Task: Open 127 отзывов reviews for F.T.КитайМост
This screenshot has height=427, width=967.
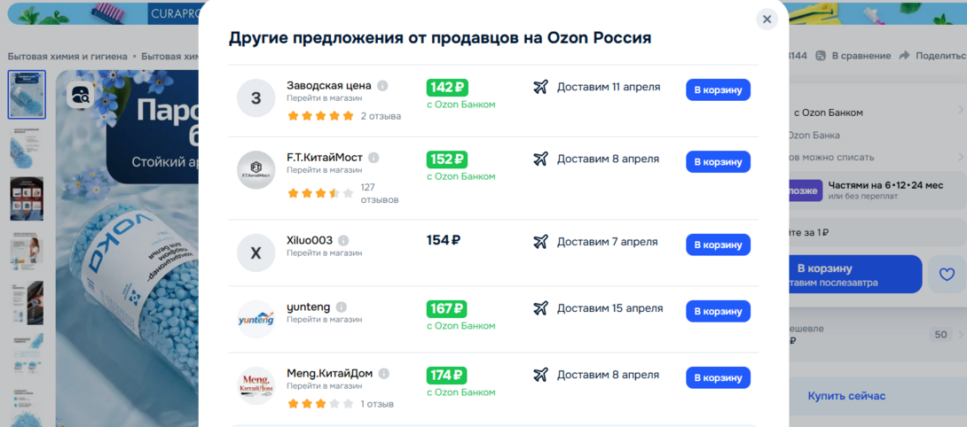Action: [x=380, y=193]
